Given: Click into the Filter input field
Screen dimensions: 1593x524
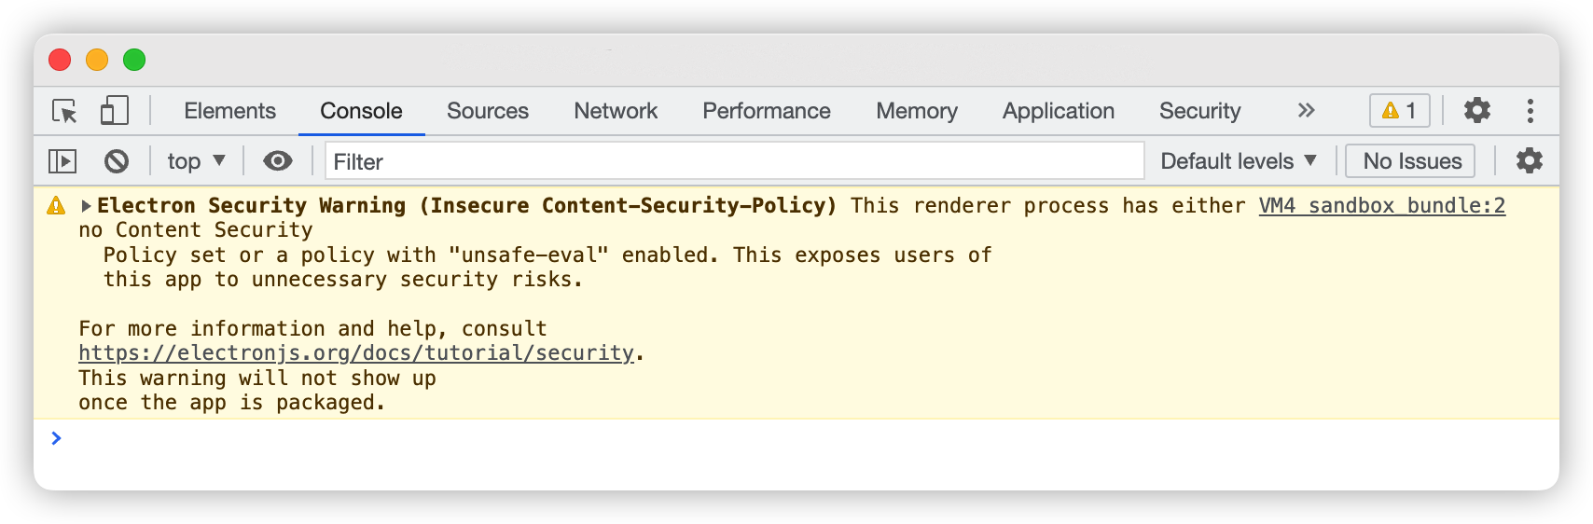Looking at the screenshot, I should point(734,161).
